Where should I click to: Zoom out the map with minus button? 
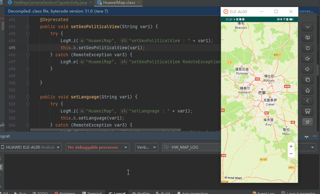pos(291,154)
